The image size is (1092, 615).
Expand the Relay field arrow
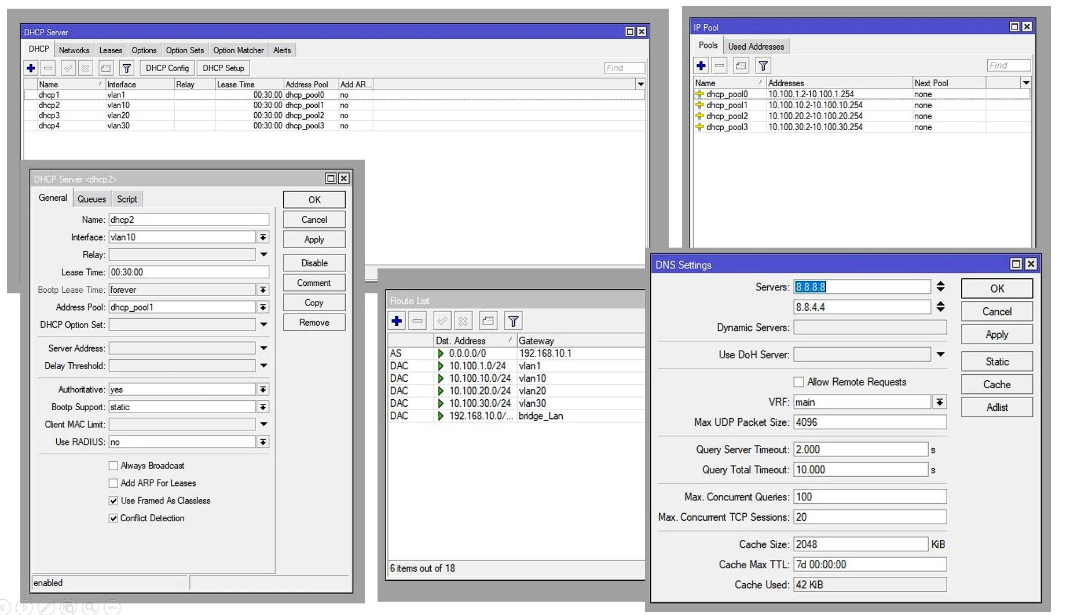click(x=263, y=255)
